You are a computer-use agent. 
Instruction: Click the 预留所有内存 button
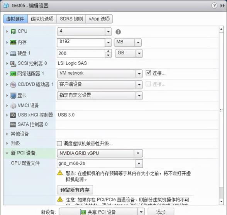(x=75, y=190)
